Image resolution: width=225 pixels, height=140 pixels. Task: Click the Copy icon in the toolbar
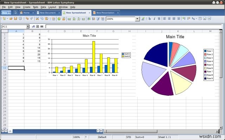pyautogui.click(x=42, y=19)
